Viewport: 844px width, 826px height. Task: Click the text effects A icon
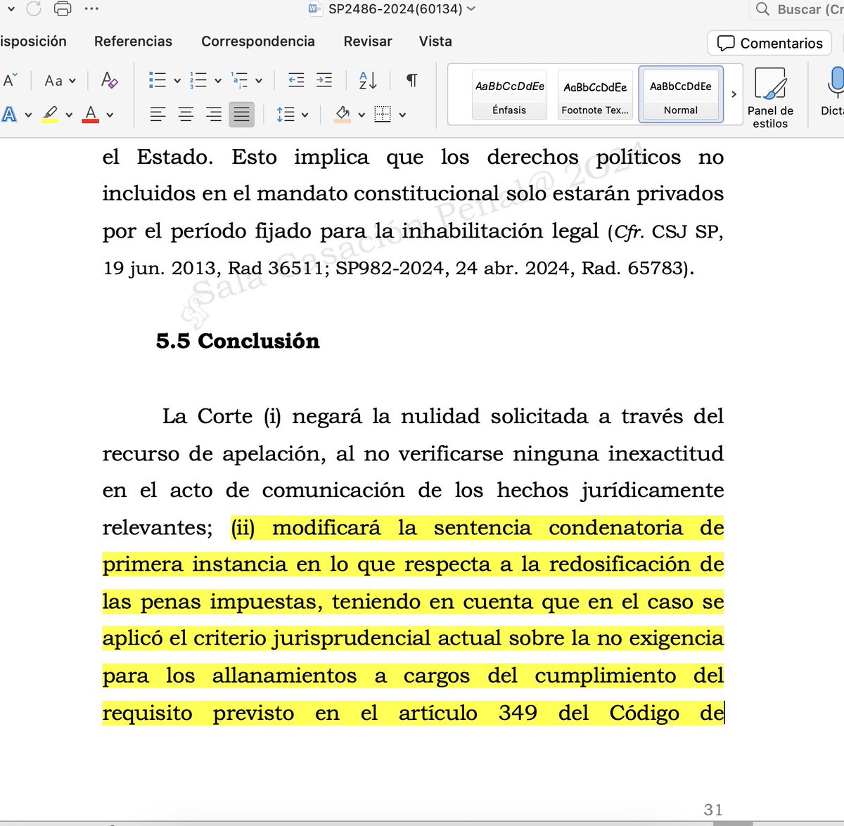point(9,114)
